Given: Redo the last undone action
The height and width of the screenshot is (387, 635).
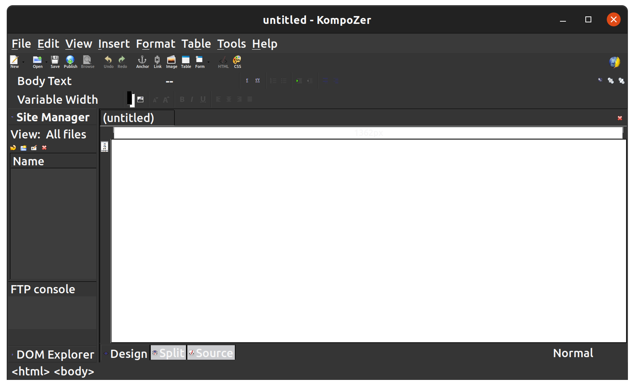Looking at the screenshot, I should pyautogui.click(x=122, y=62).
